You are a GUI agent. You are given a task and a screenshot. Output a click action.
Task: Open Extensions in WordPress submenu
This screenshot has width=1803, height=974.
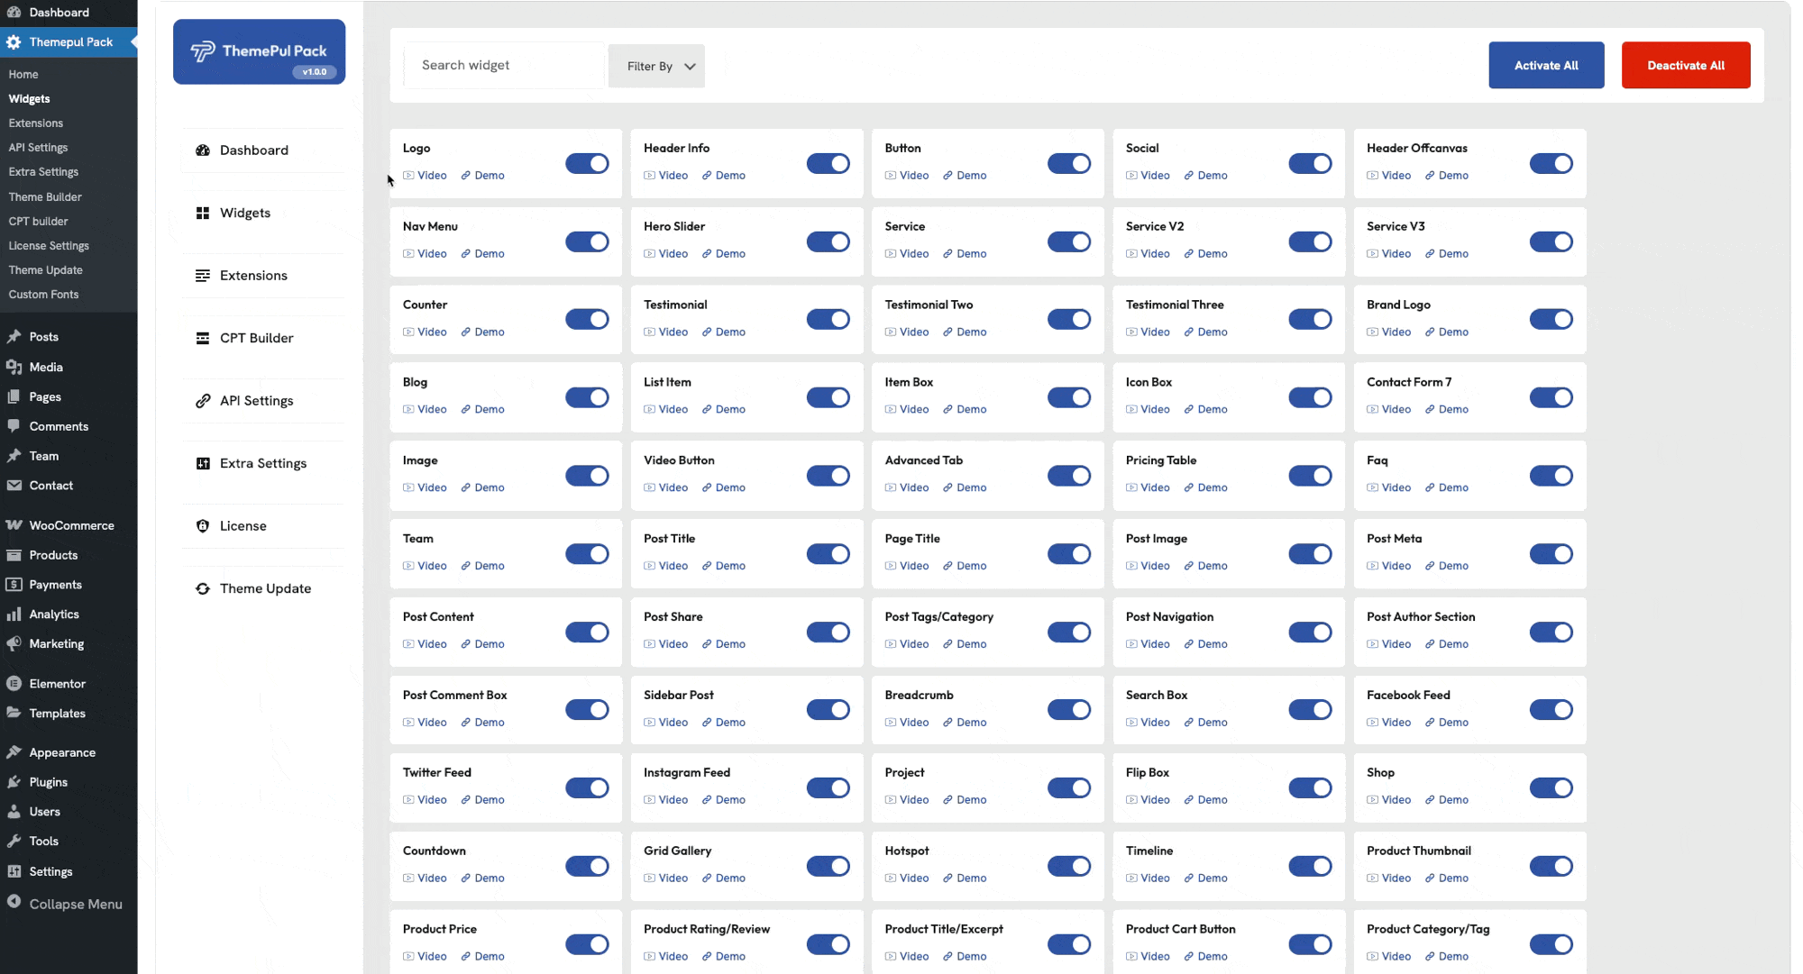(x=36, y=123)
